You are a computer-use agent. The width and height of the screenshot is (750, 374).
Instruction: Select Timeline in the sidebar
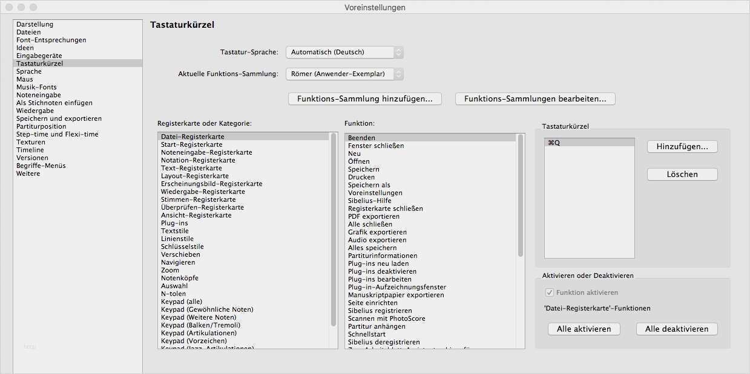click(x=77, y=150)
